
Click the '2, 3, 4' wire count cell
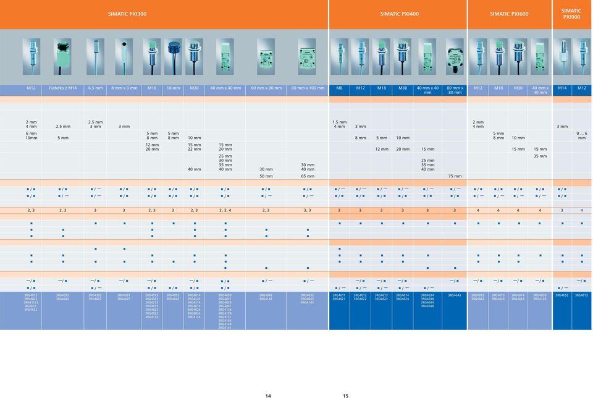pyautogui.click(x=225, y=210)
